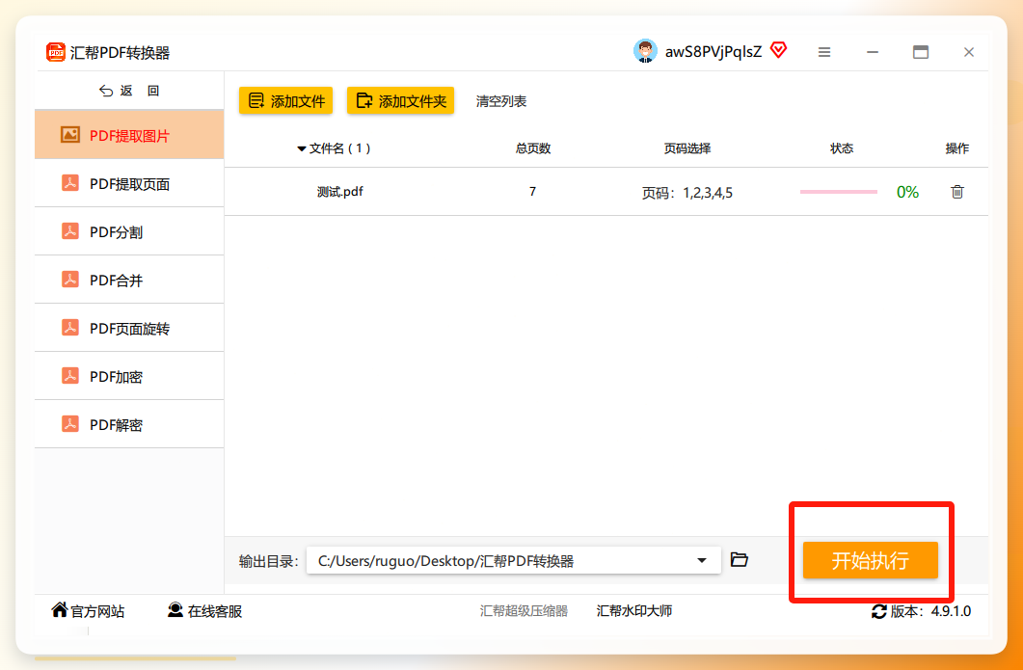This screenshot has width=1023, height=670.
Task: Select PDF分割 in the sidebar
Action: 129,231
